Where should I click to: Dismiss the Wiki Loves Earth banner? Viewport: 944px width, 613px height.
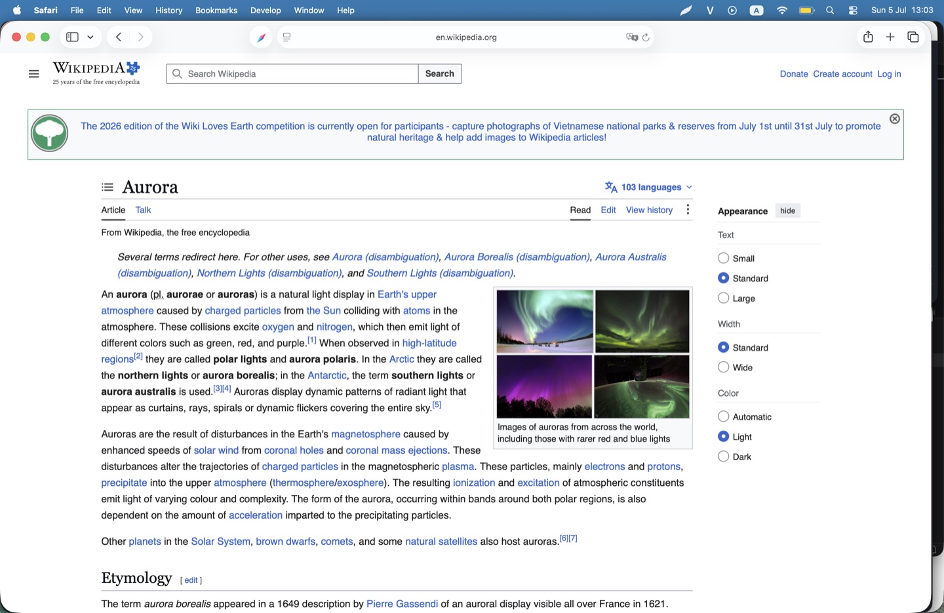[x=895, y=119]
